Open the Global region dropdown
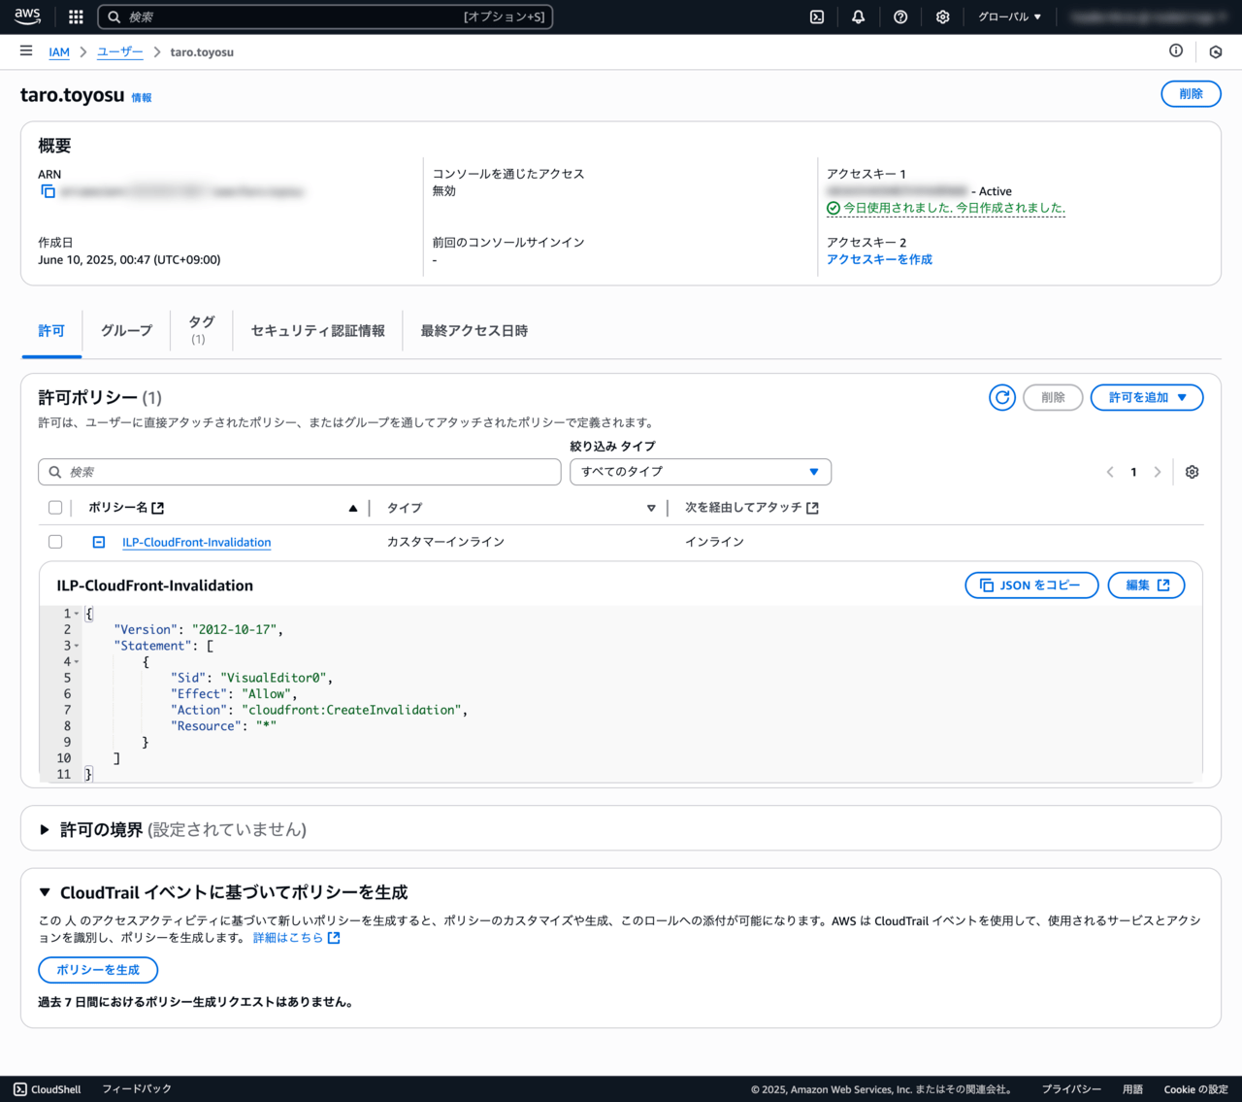The height and width of the screenshot is (1102, 1242). (1009, 17)
